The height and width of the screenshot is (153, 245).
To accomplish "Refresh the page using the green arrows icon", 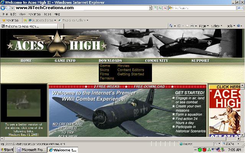I will pos(160,8).
